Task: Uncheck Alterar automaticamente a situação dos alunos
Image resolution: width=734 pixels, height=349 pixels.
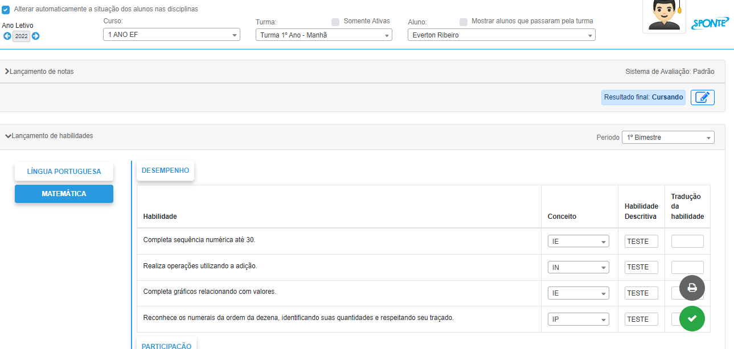Action: coord(6,10)
